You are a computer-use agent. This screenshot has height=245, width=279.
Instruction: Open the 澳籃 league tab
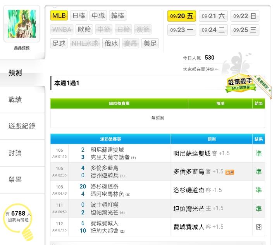pyautogui.click(x=143, y=29)
